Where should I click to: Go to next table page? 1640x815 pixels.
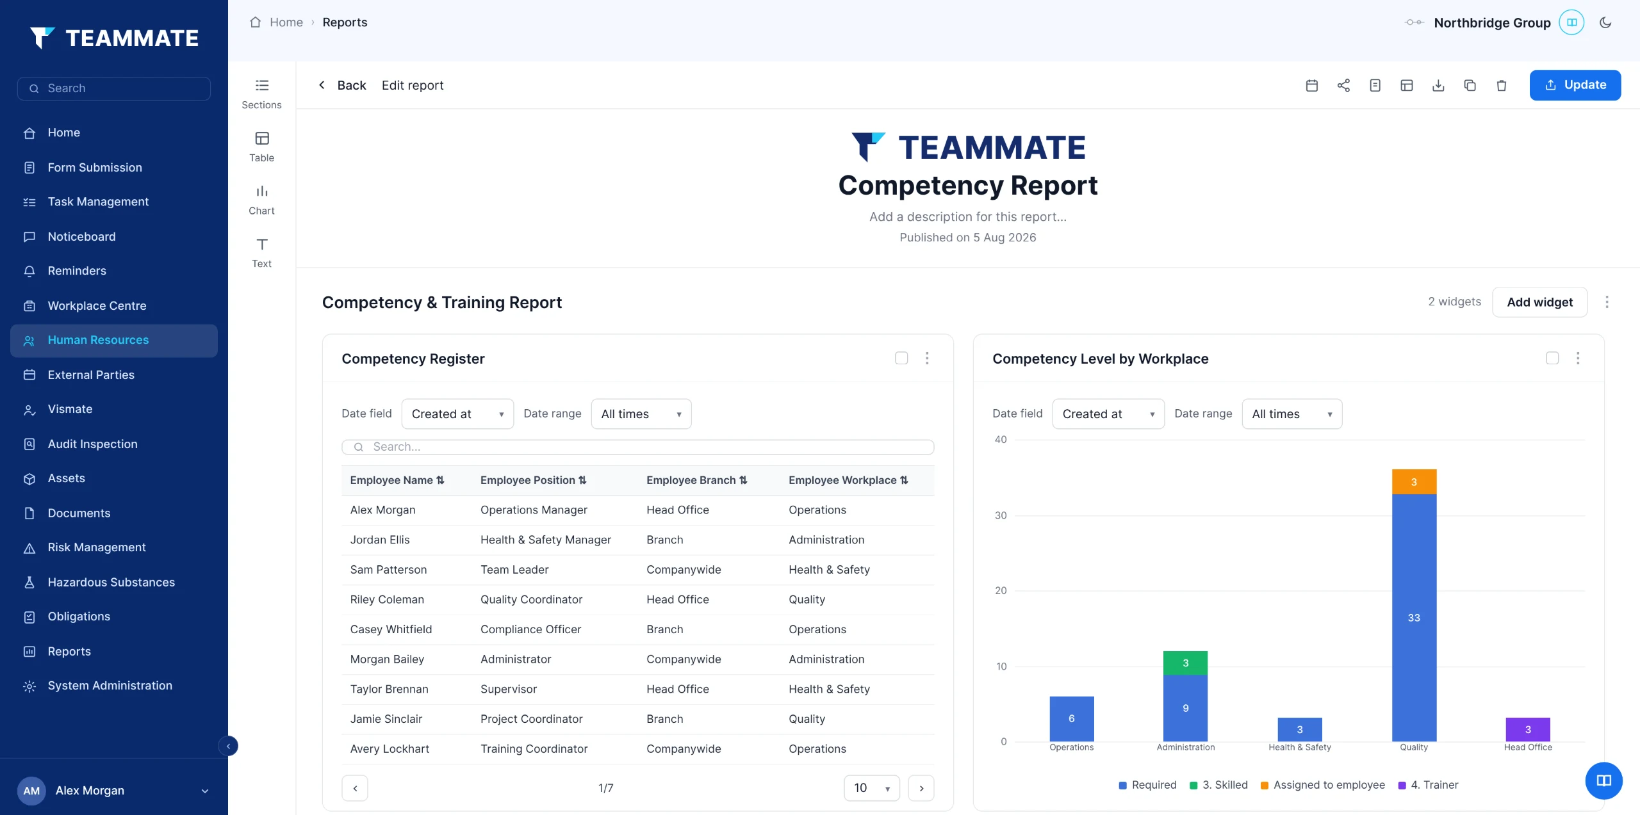coord(921,788)
